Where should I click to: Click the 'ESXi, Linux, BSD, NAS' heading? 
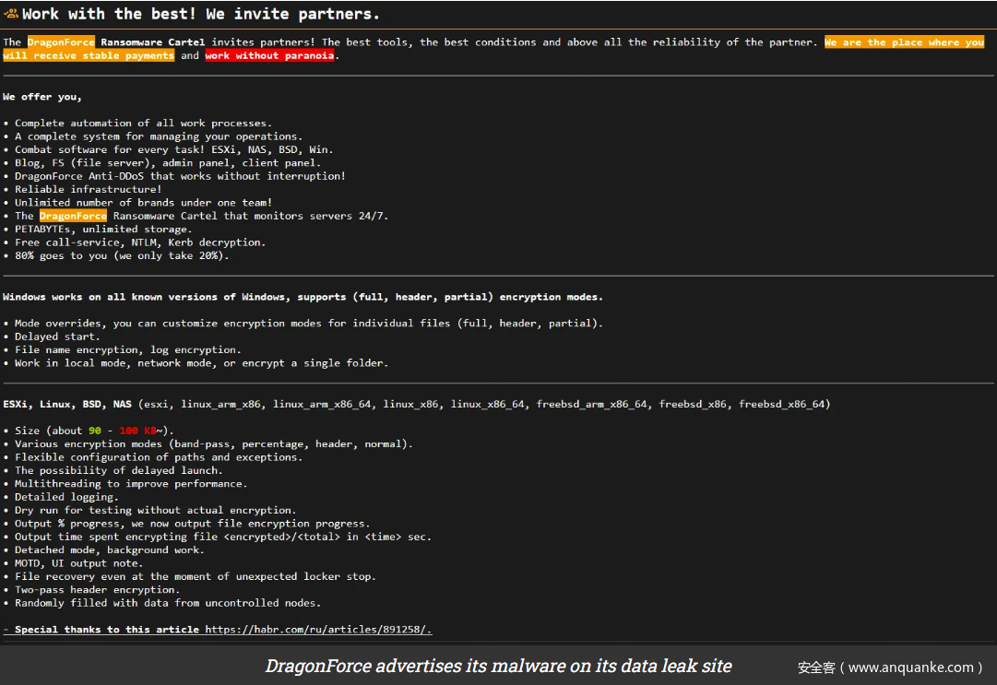pos(67,404)
